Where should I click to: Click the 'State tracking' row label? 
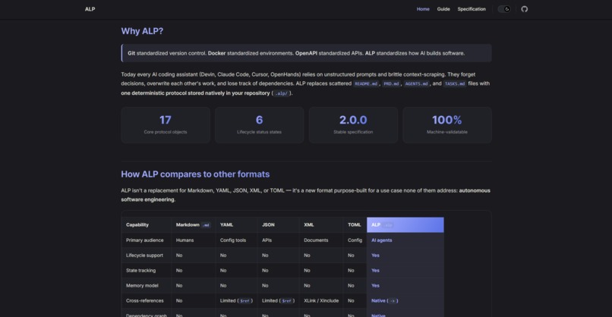[141, 271]
